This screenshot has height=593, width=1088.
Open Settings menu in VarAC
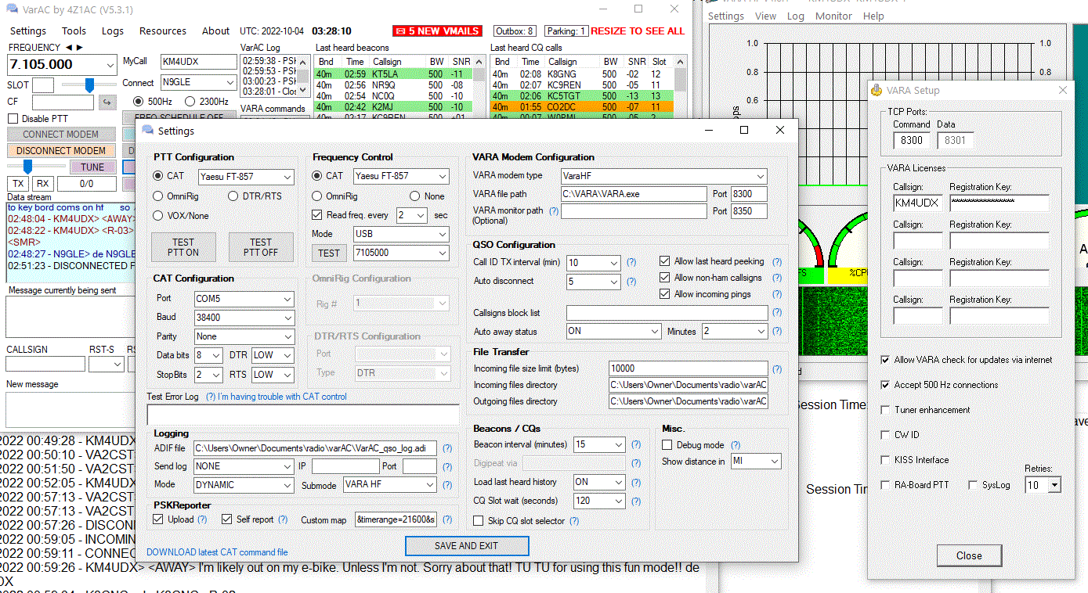coord(28,31)
